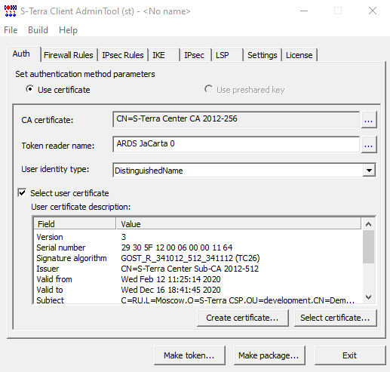
Task: Click the Create certificate button
Action: (242, 318)
